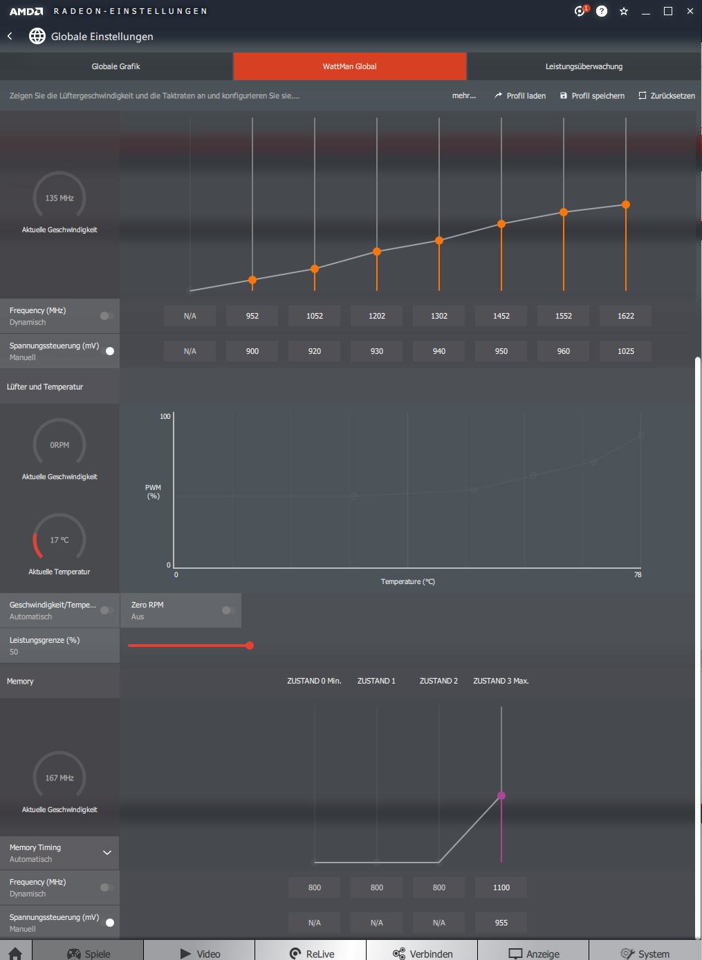Open the ReLive section
The image size is (702, 960).
[311, 953]
